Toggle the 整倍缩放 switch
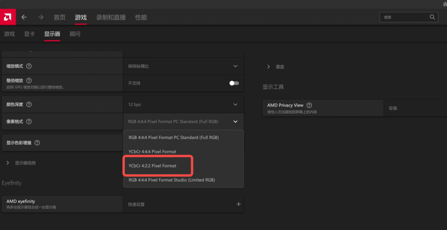This screenshot has width=447, height=230. (x=234, y=83)
